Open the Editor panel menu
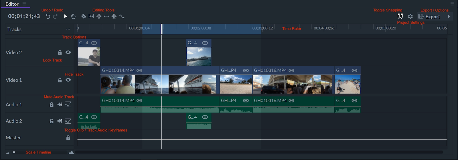 [x=24, y=4]
